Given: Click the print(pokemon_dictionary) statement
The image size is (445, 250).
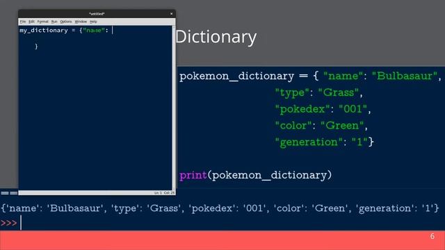Looking at the screenshot, I should point(255,175).
